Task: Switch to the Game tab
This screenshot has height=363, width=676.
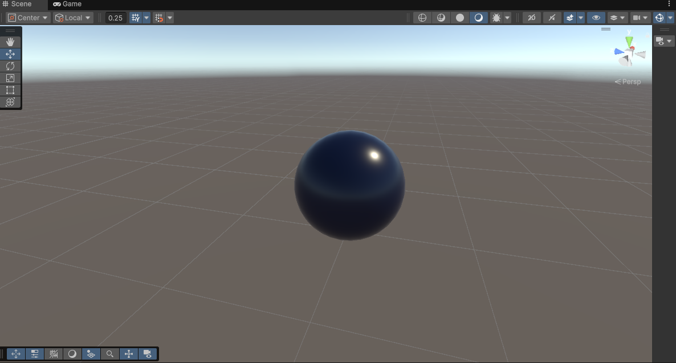Action: (67, 4)
